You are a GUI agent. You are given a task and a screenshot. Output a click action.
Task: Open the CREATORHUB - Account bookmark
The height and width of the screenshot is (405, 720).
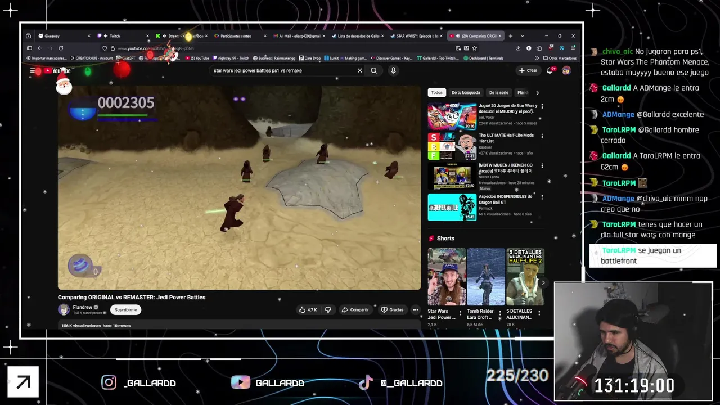click(x=92, y=58)
